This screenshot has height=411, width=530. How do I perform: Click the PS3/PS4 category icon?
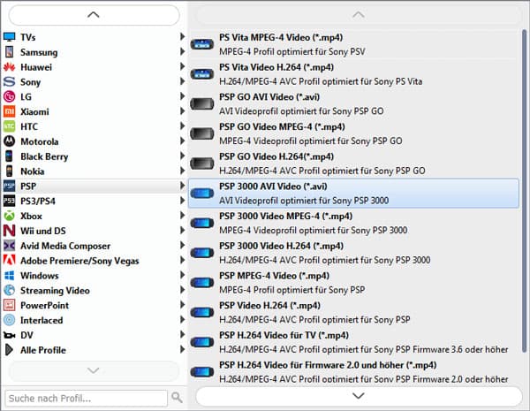[x=9, y=201]
